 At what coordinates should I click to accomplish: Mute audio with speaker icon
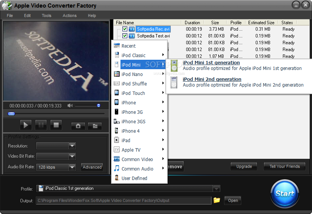pos(70,105)
